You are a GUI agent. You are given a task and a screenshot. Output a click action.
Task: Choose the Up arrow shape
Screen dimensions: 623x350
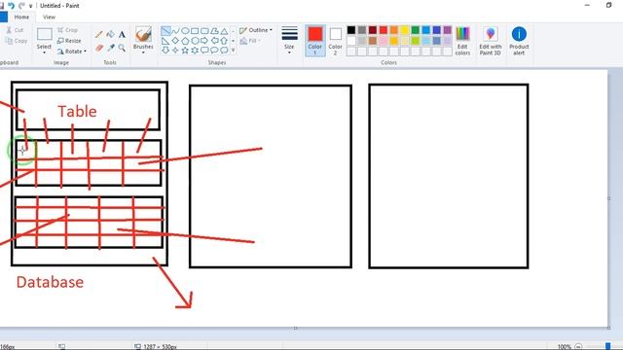point(224,41)
